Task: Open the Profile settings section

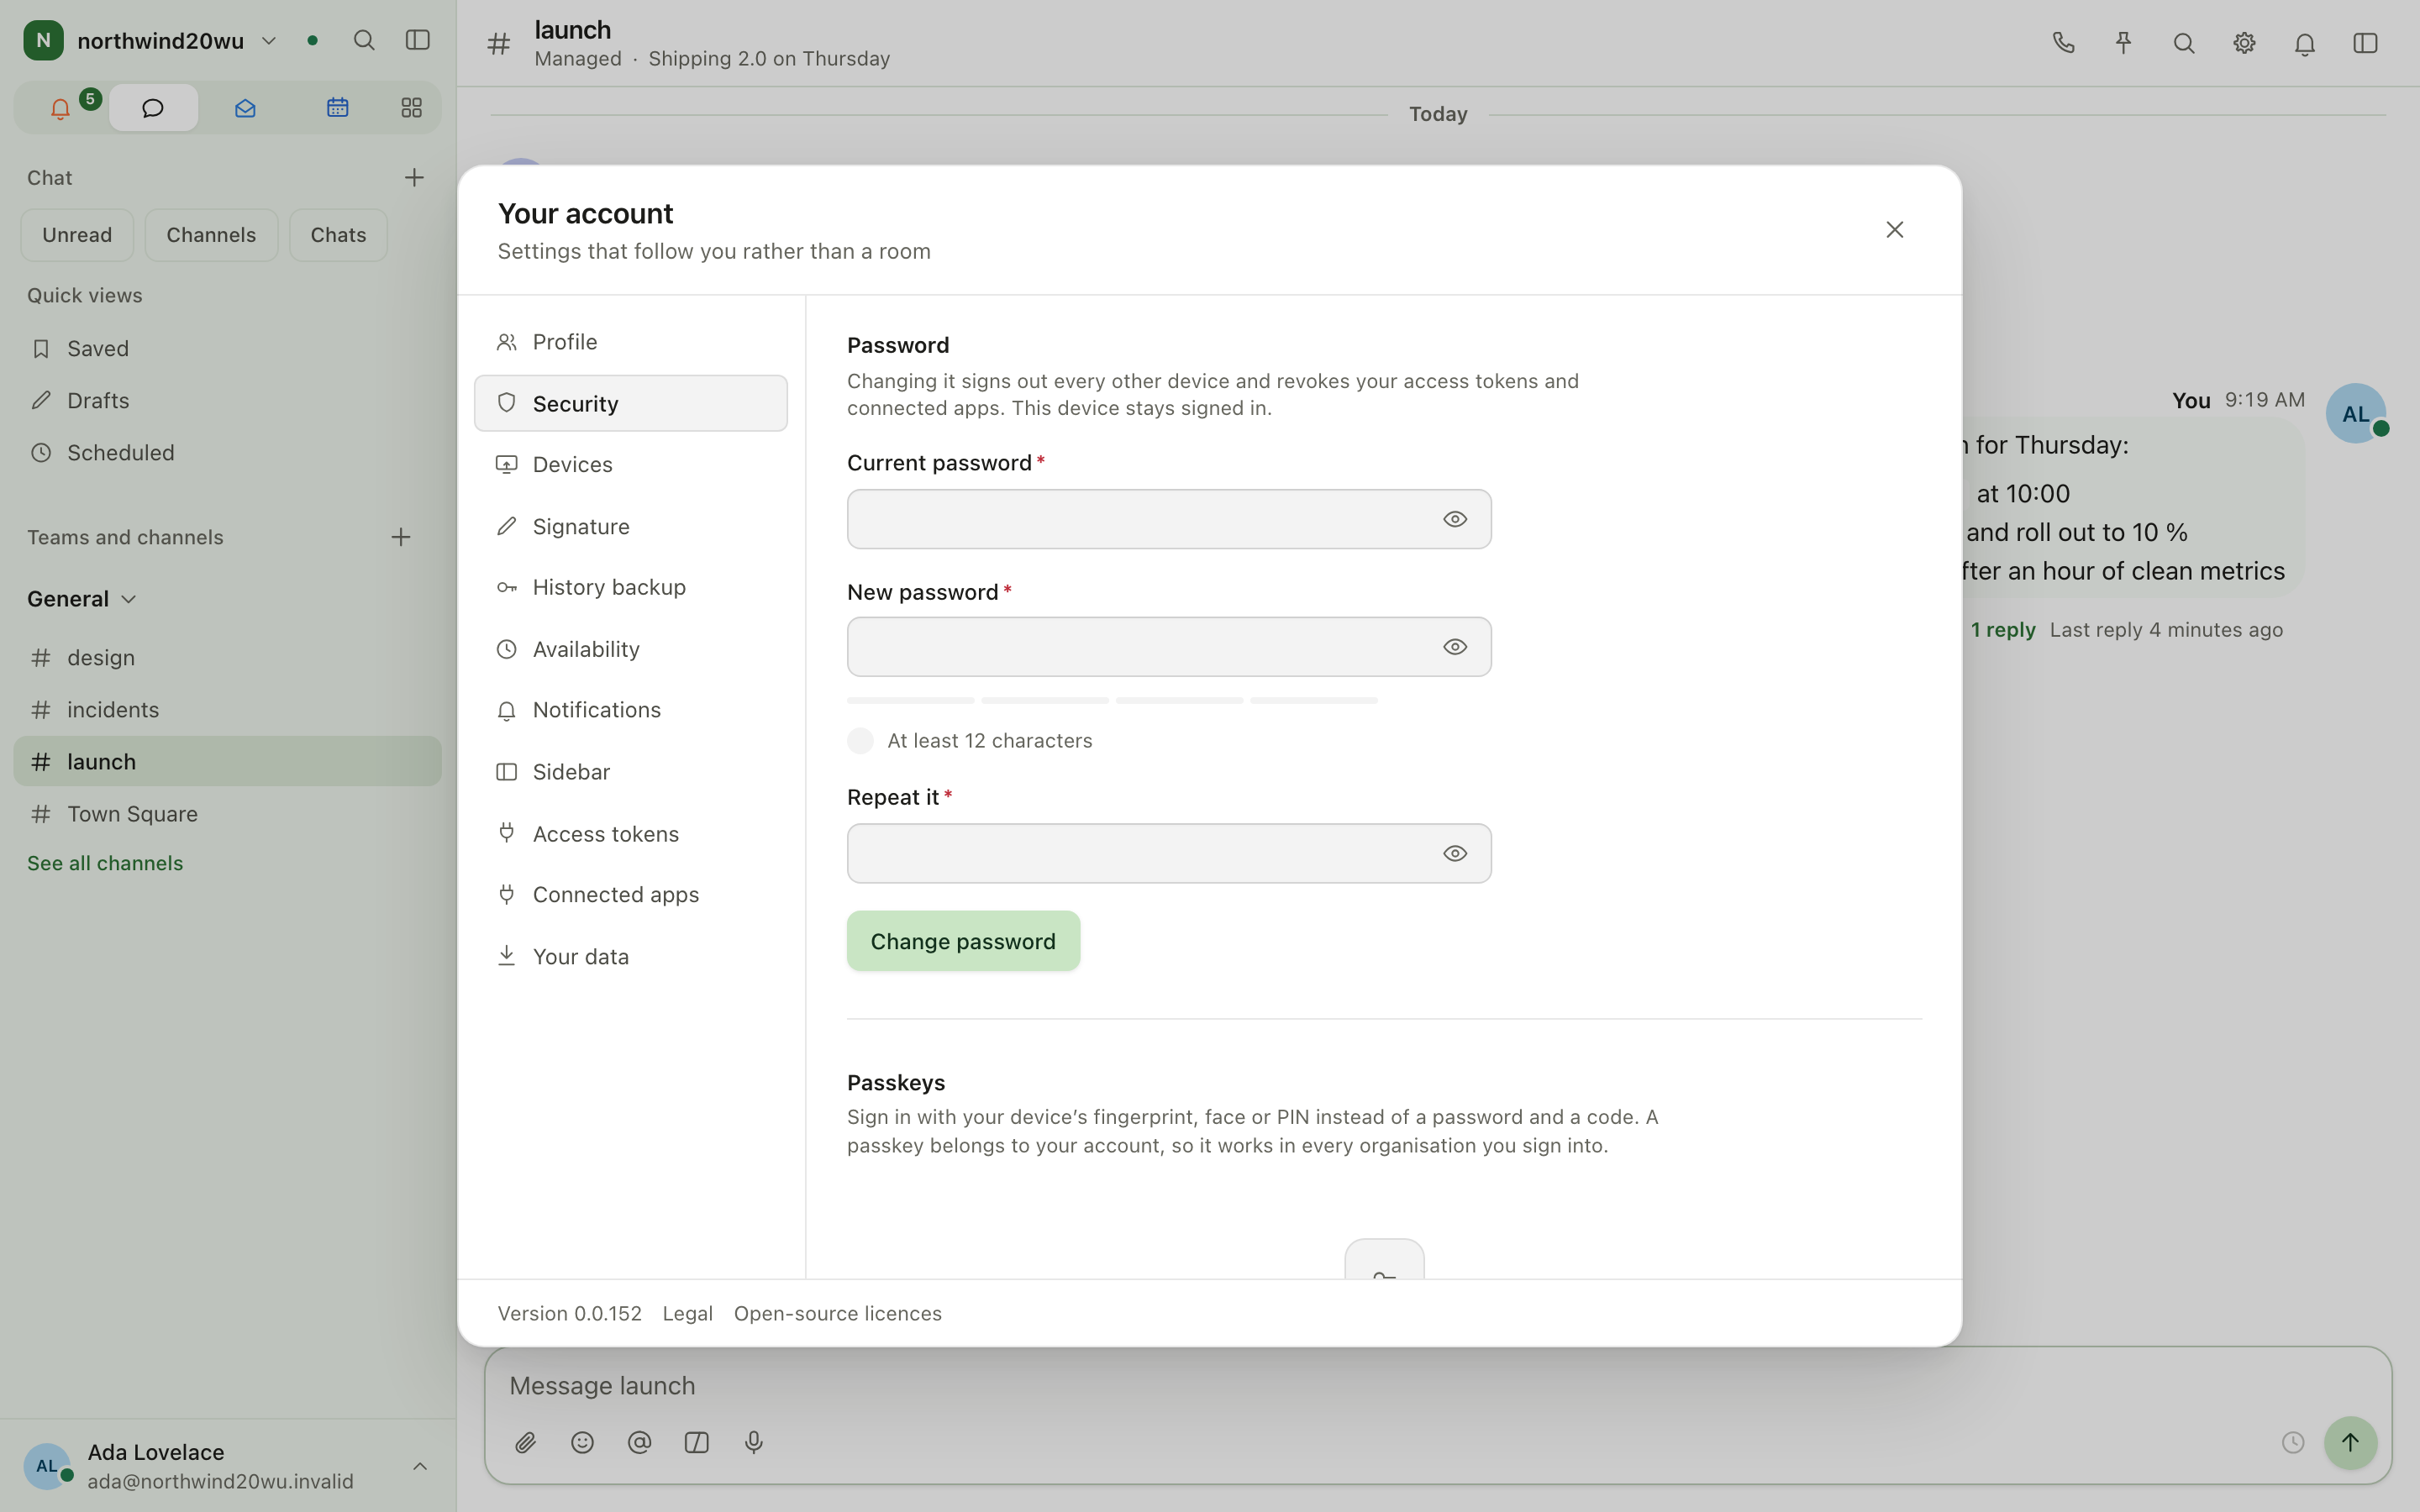Action: 631,342
